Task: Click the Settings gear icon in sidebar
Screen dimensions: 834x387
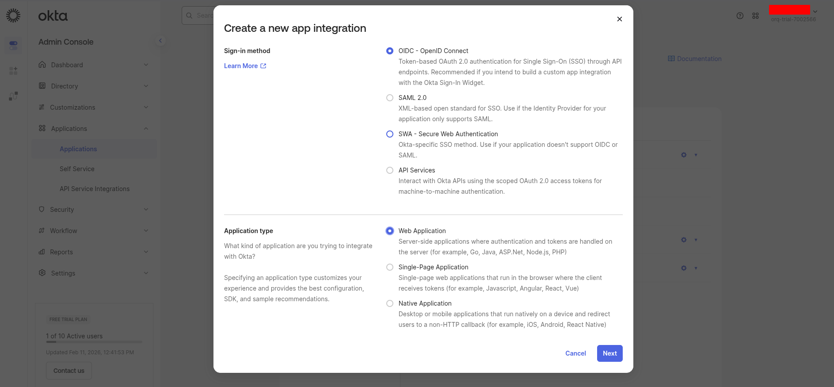Action: [42, 273]
